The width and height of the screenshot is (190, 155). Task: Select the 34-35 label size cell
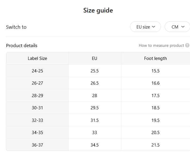tap(38, 133)
